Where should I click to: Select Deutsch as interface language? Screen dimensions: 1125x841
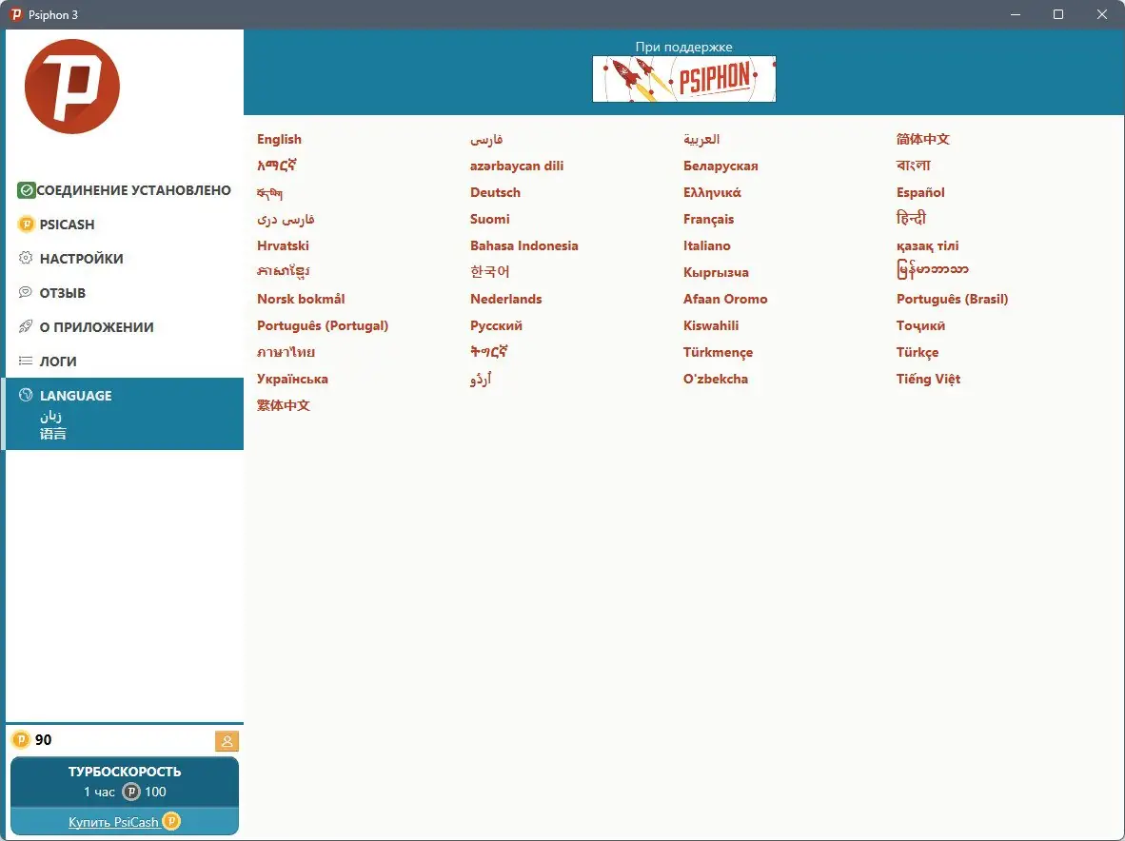coord(495,192)
